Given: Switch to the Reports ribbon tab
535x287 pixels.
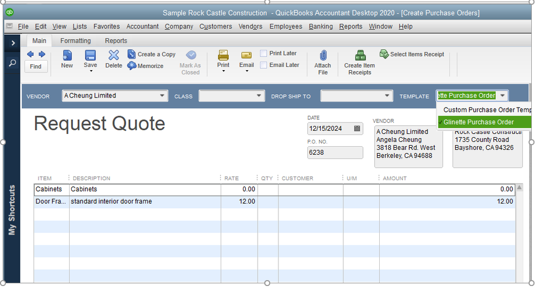Looking at the screenshot, I should 116,41.
